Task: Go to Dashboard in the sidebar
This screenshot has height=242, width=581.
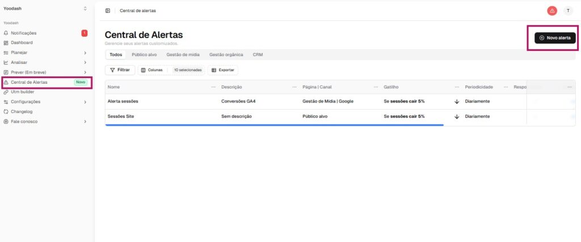Action: point(22,43)
